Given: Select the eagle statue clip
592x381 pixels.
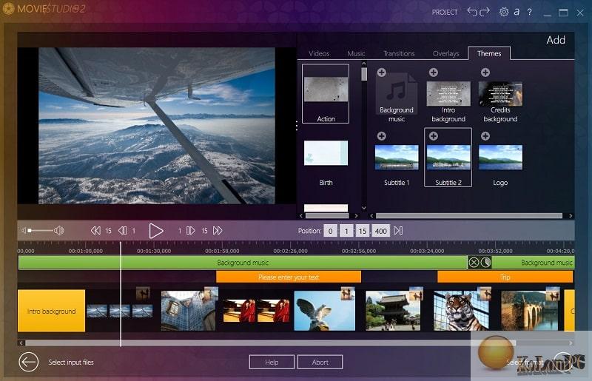Looking at the screenshot, I should click(x=324, y=311).
